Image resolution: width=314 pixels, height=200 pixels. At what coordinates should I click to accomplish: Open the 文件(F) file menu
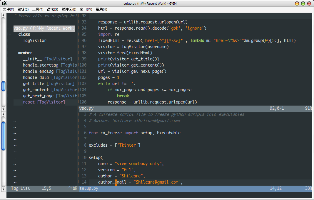pos(8,9)
